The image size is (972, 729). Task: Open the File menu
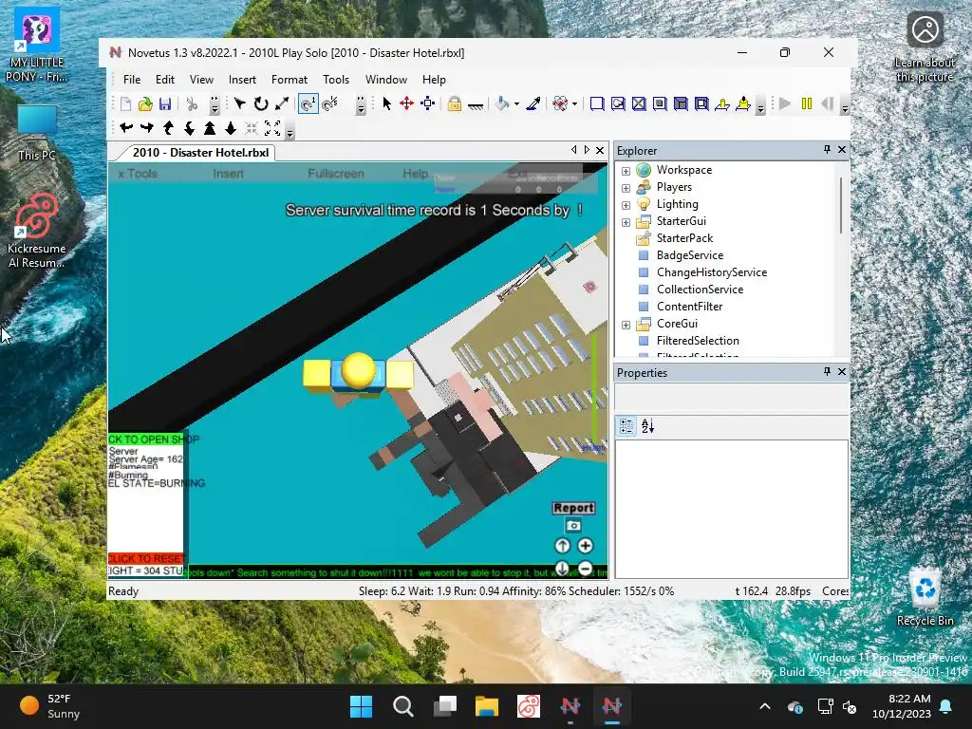point(132,80)
